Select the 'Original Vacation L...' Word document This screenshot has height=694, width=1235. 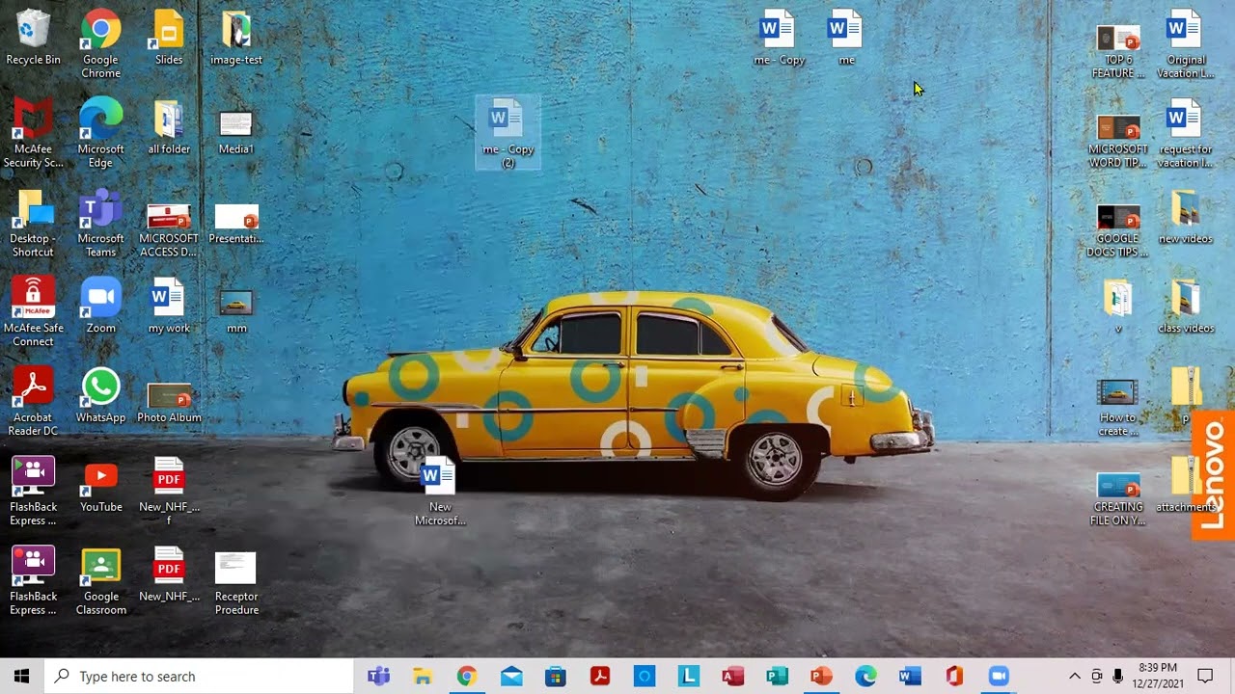tap(1185, 44)
